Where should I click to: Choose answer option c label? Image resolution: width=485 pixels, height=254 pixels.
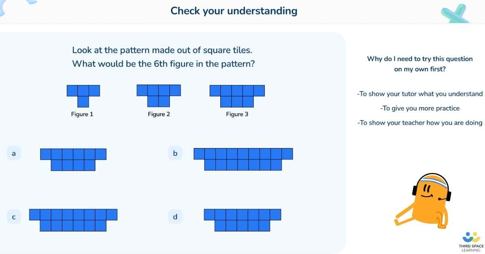pos(14,217)
